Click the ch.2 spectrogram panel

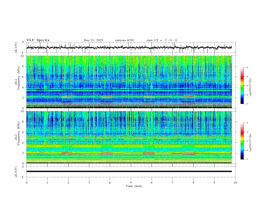click(x=129, y=137)
